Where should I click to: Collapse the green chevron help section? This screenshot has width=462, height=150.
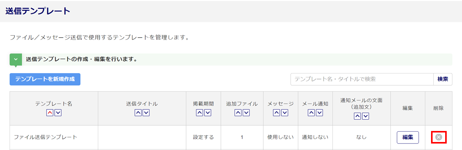click(x=16, y=60)
